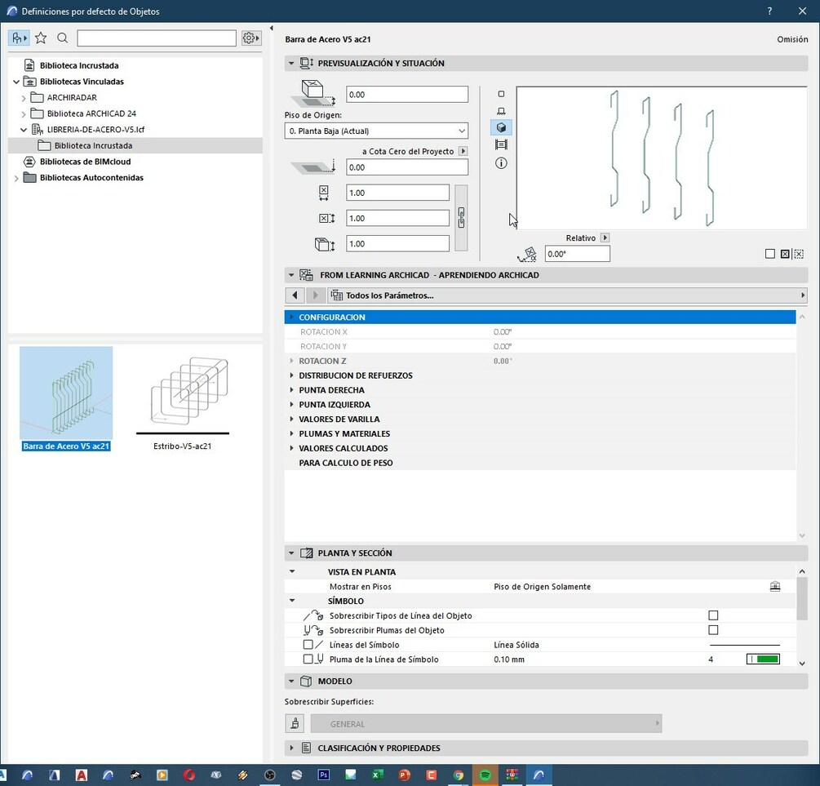Tick the Líneas del Símbolo checkbox
Viewport: 820px width, 786px height.
pos(308,645)
